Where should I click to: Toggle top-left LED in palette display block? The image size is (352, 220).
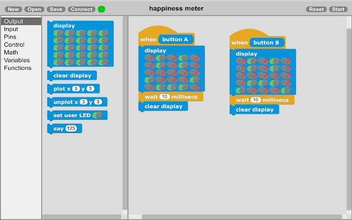pyautogui.click(x=58, y=33)
